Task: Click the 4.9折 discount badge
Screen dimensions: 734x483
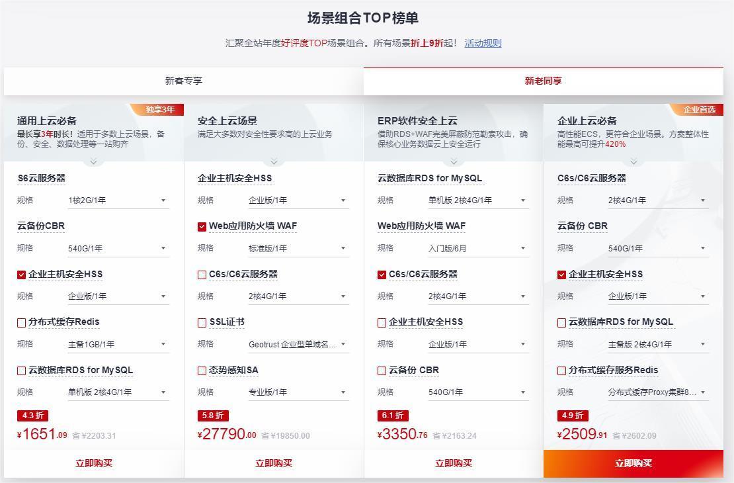Action: click(x=573, y=416)
